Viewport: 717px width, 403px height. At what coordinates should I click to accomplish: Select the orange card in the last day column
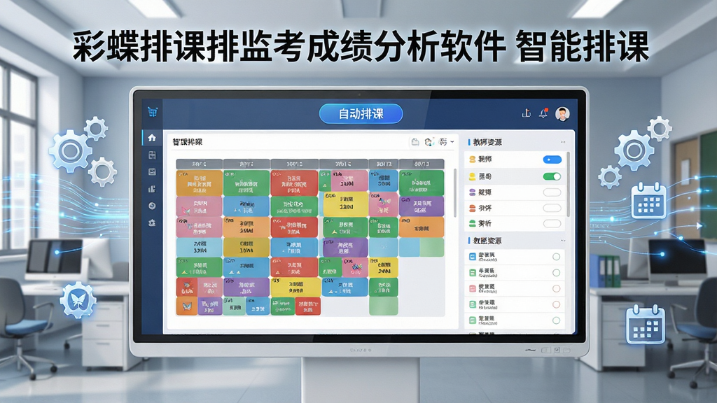(422, 227)
